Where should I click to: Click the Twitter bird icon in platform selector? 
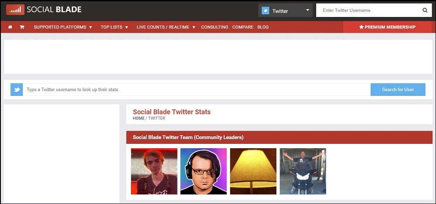pos(266,10)
